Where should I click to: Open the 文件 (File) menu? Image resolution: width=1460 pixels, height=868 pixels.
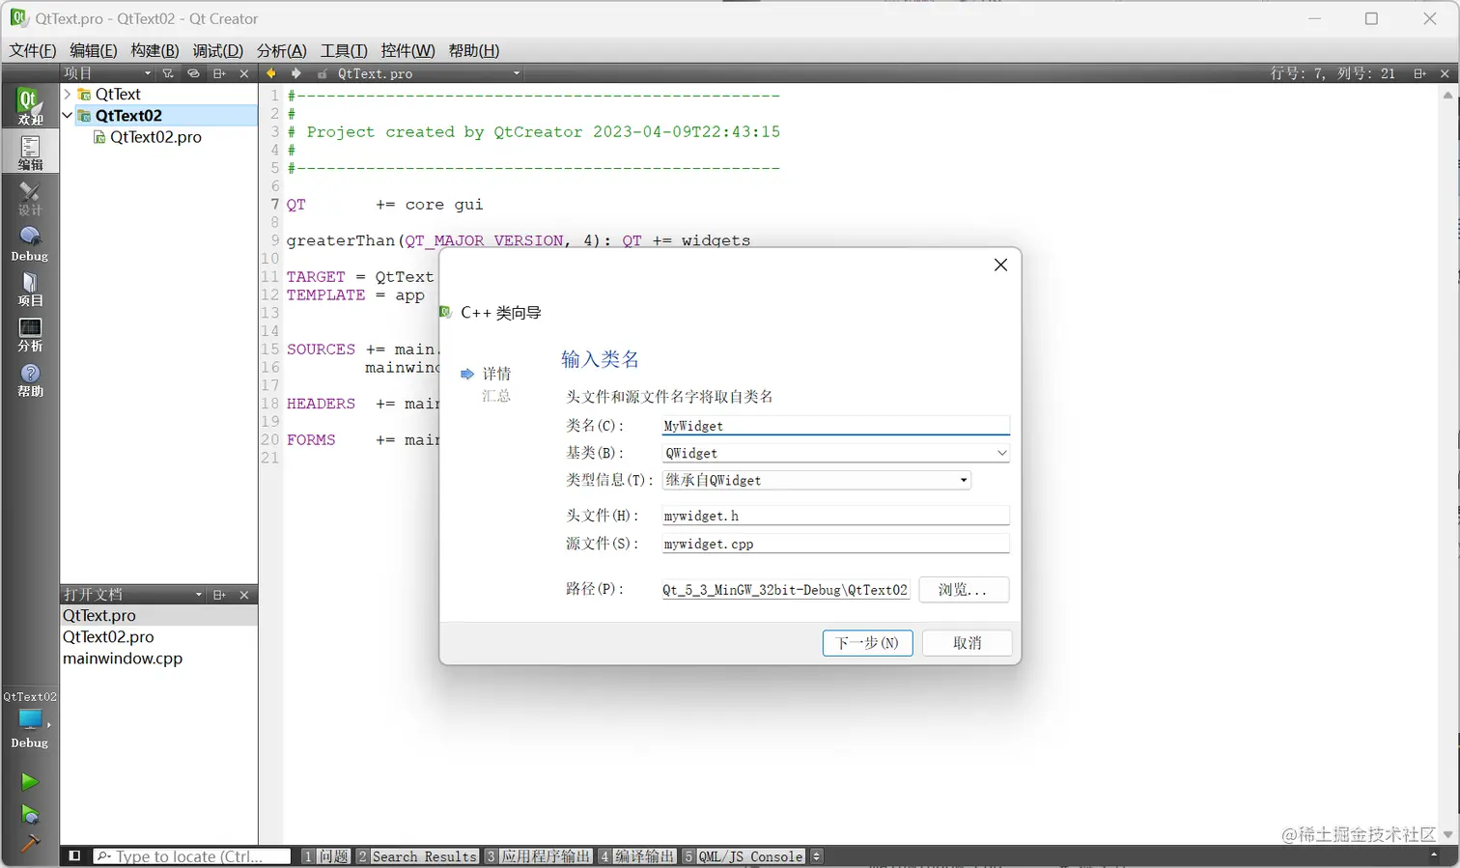[x=33, y=50]
